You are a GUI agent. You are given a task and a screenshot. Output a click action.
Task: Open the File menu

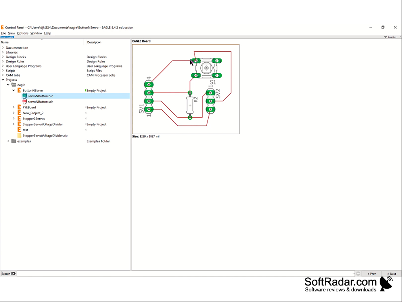pyautogui.click(x=4, y=33)
